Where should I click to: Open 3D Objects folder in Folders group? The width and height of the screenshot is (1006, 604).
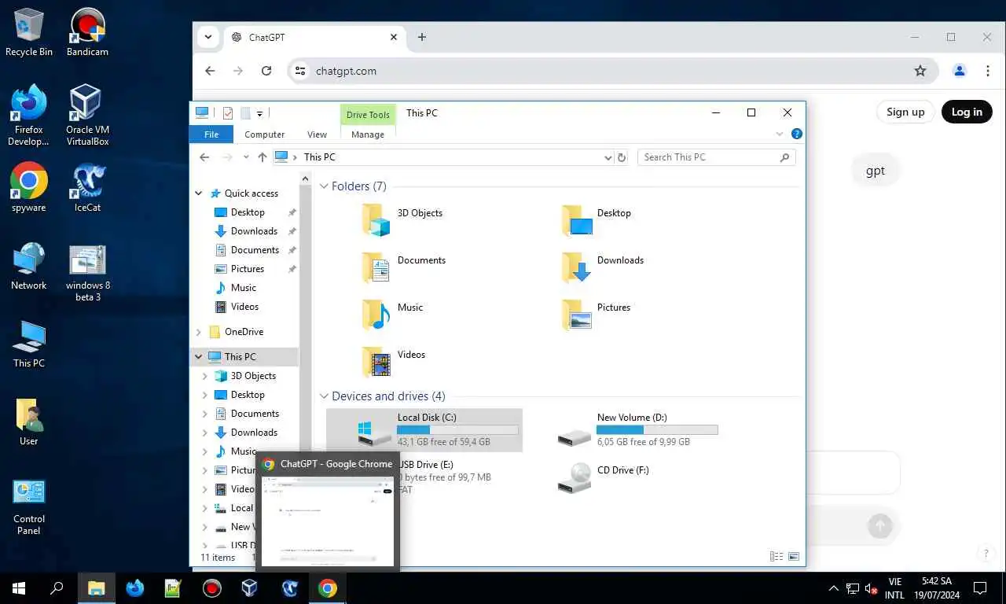403,219
